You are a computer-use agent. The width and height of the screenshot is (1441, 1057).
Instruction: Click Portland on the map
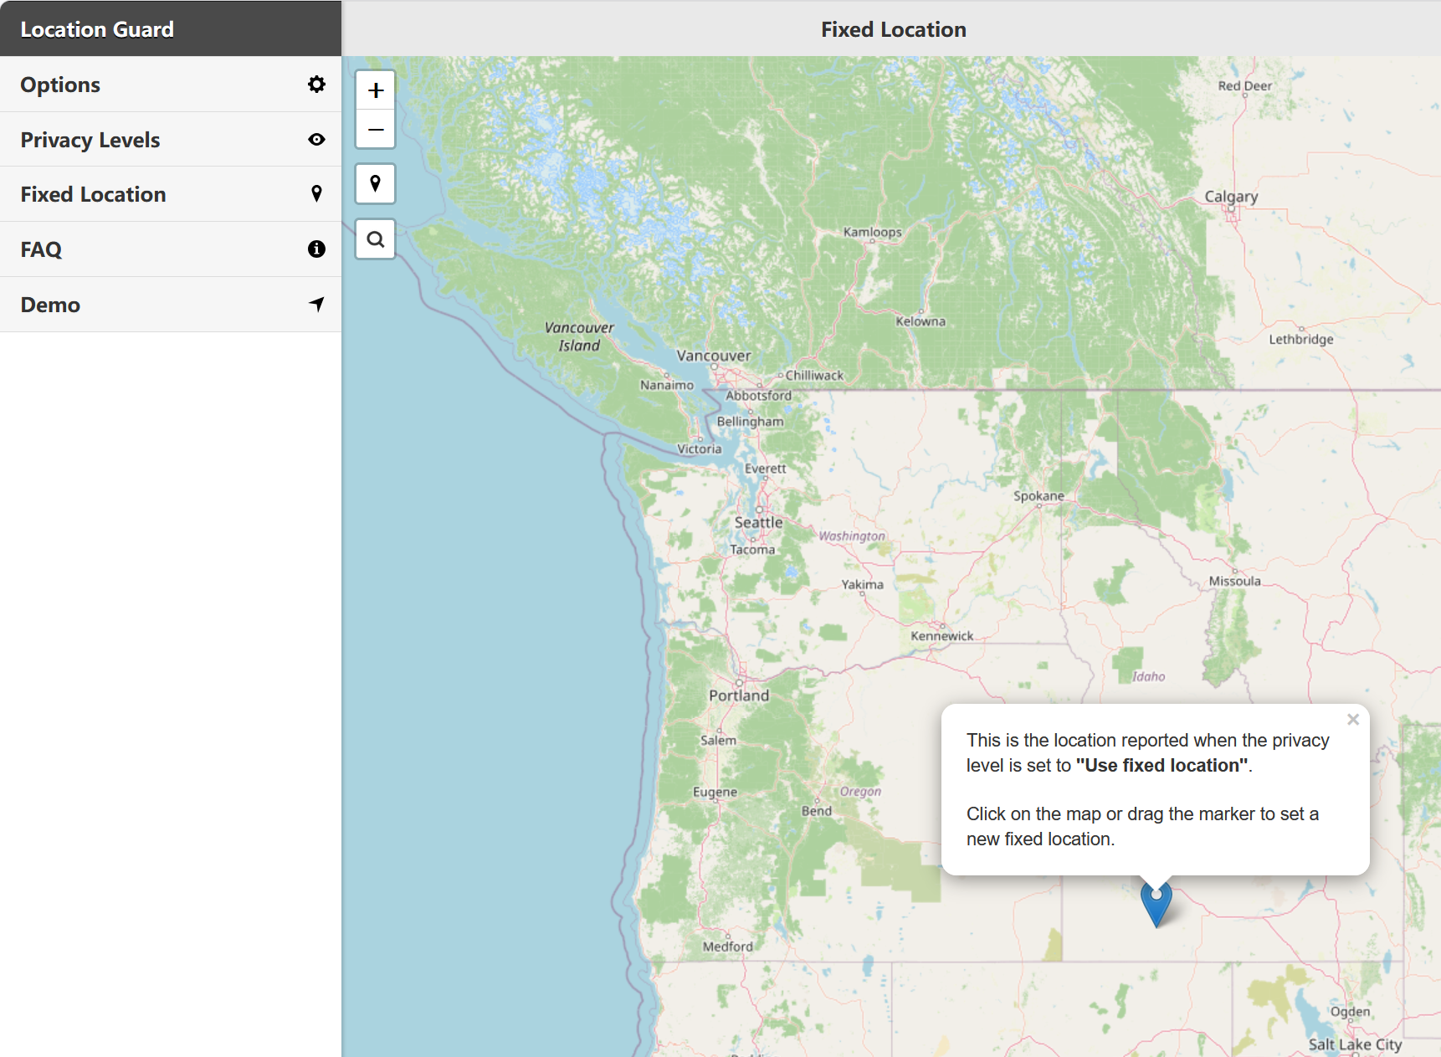click(x=738, y=695)
